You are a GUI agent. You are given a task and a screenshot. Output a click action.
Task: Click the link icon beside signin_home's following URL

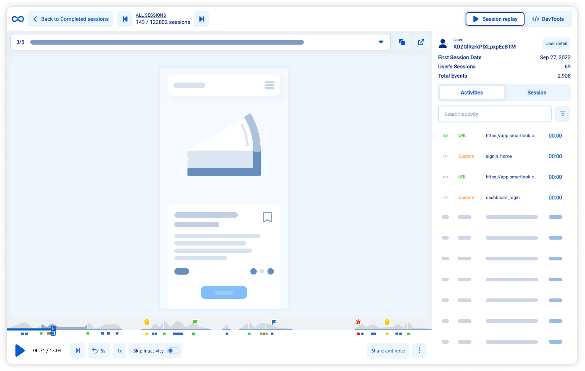[445, 177]
